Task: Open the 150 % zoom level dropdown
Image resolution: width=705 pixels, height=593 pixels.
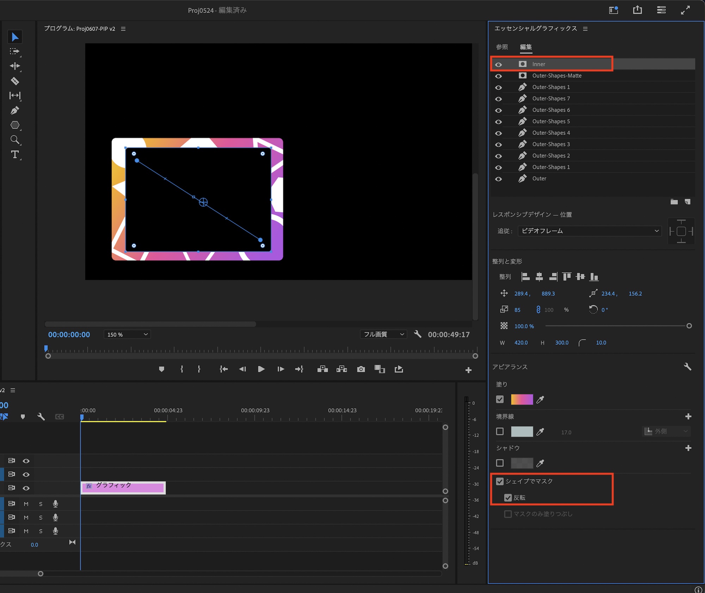Action: pos(127,335)
